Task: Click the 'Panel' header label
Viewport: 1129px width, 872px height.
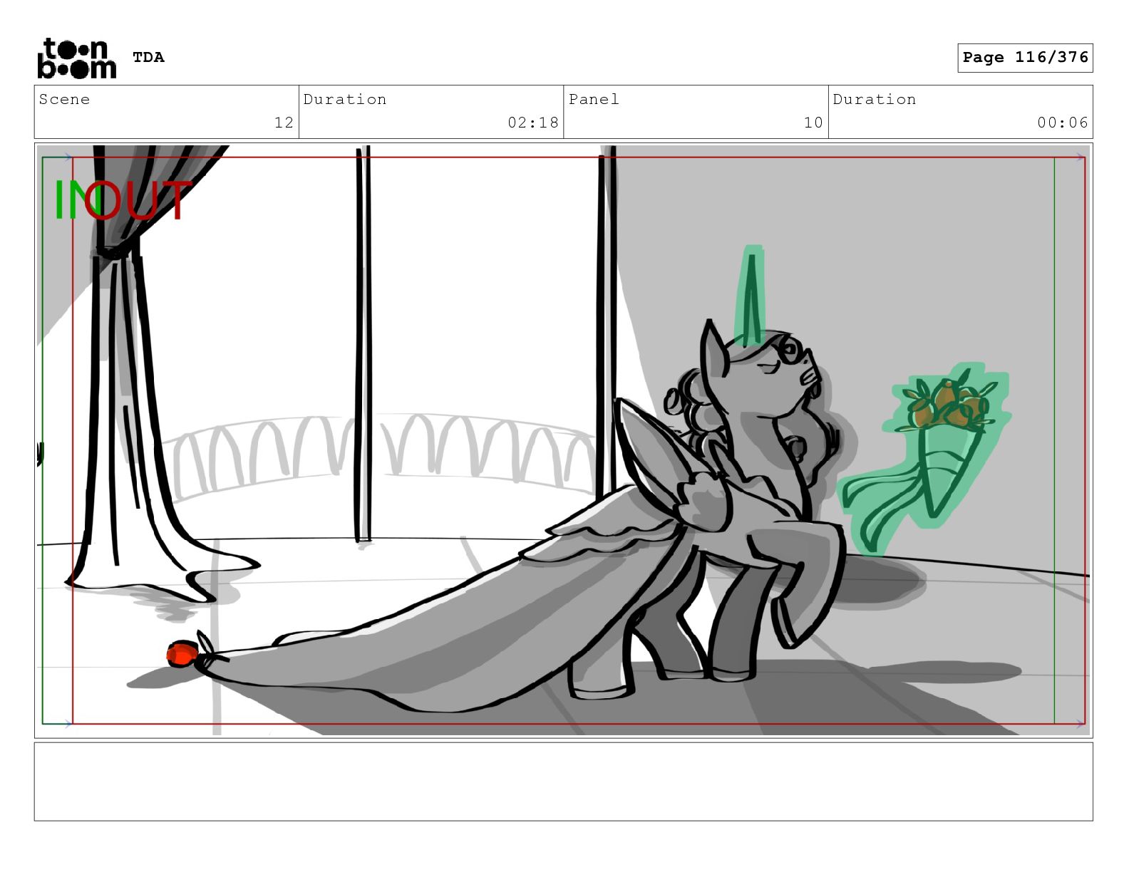Action: pos(594,99)
